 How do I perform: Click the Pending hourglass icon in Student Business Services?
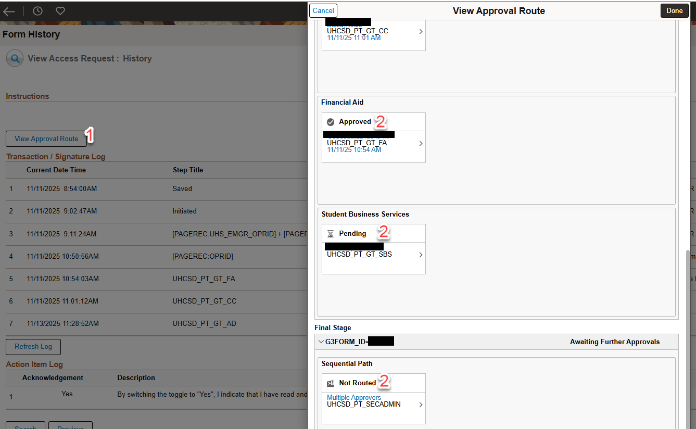coord(330,233)
